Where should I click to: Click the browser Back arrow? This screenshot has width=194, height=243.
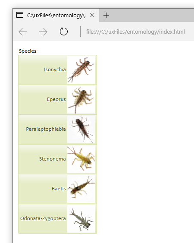[22, 32]
